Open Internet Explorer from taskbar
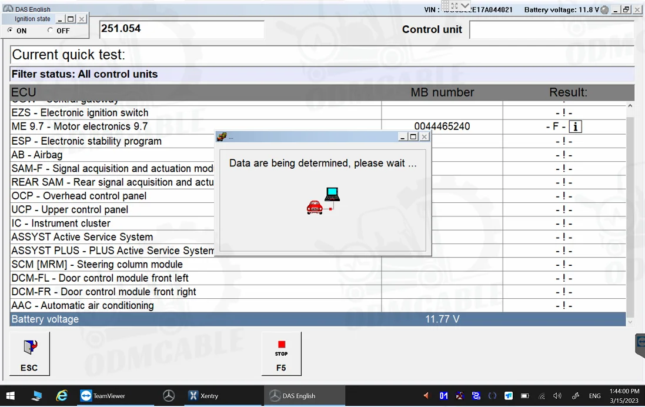Image resolution: width=645 pixels, height=407 pixels. [x=62, y=396]
